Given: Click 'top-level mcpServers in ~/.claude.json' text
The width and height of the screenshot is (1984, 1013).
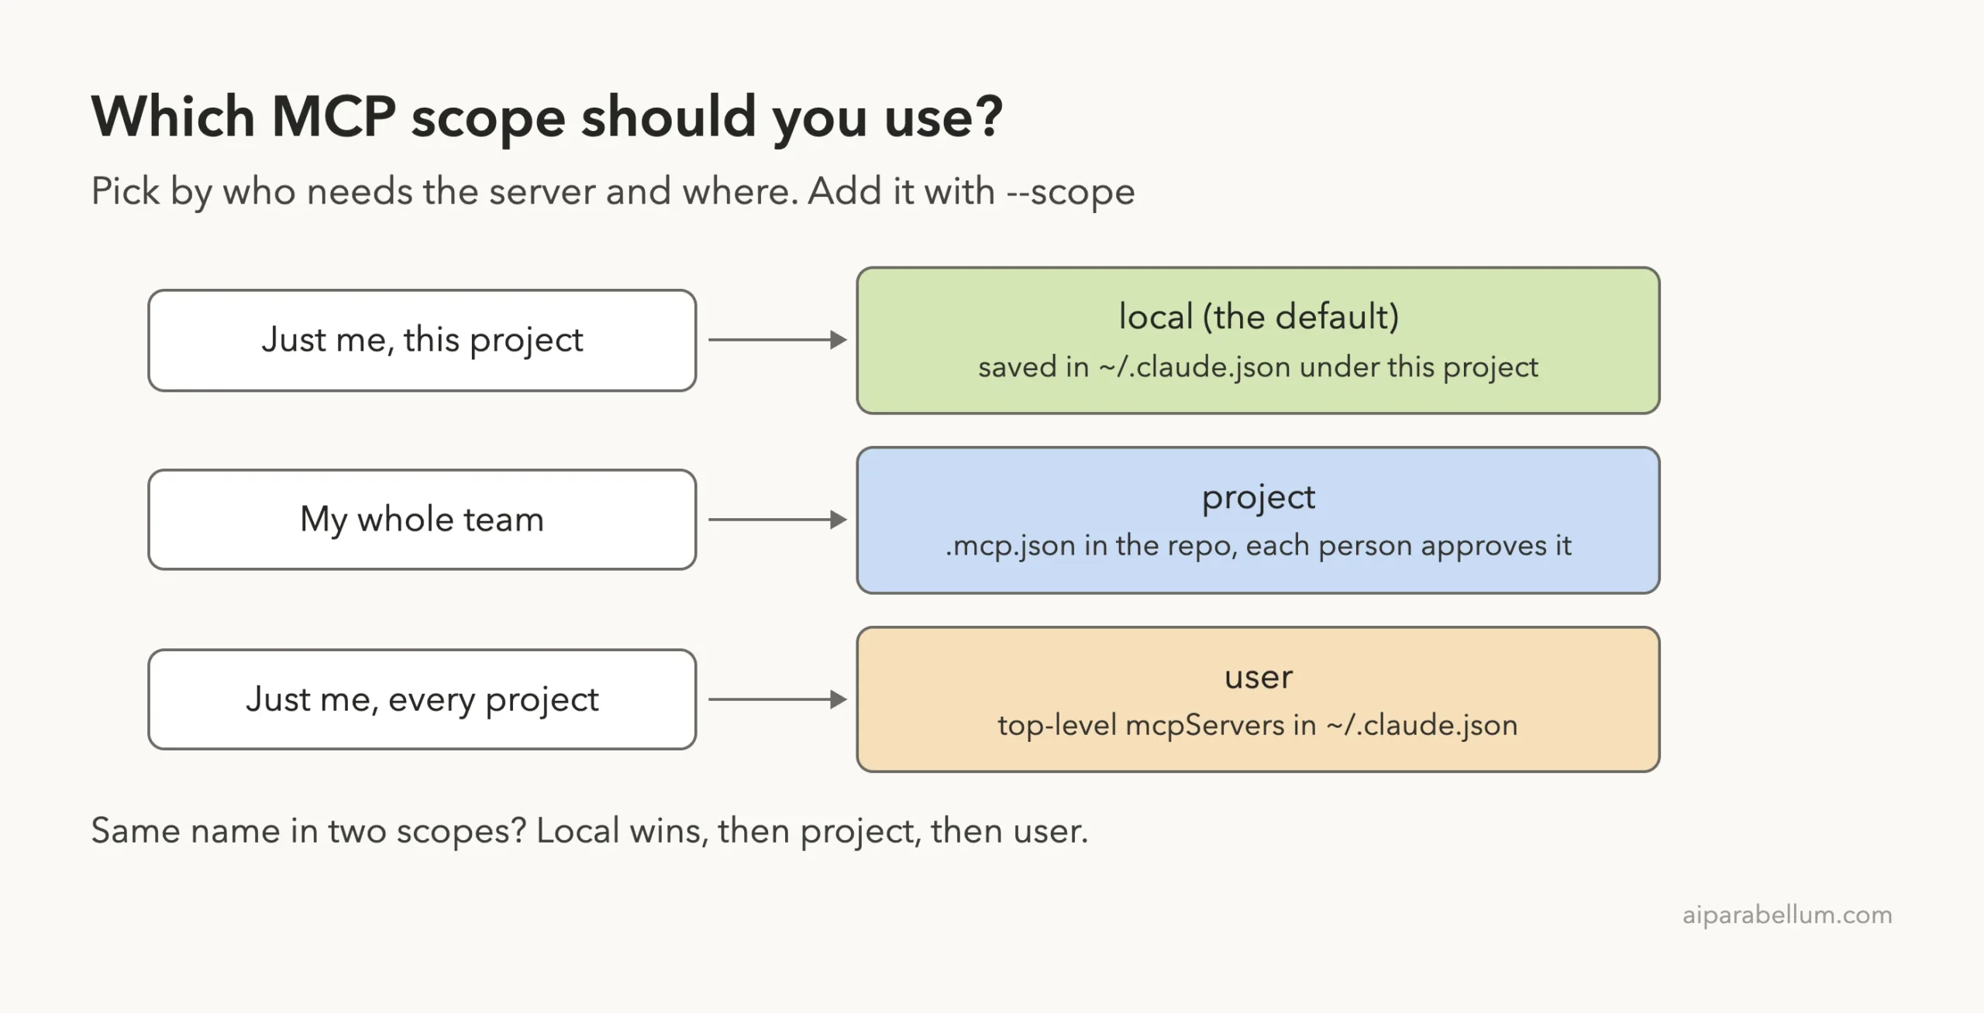Looking at the screenshot, I should coord(1258,726).
